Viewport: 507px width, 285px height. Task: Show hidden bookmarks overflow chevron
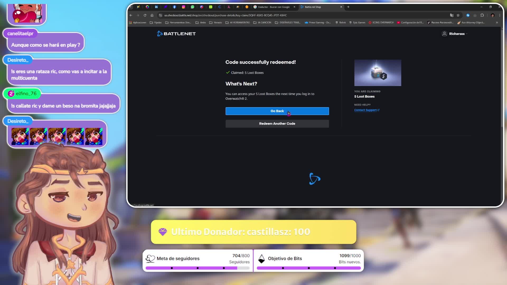497,22
